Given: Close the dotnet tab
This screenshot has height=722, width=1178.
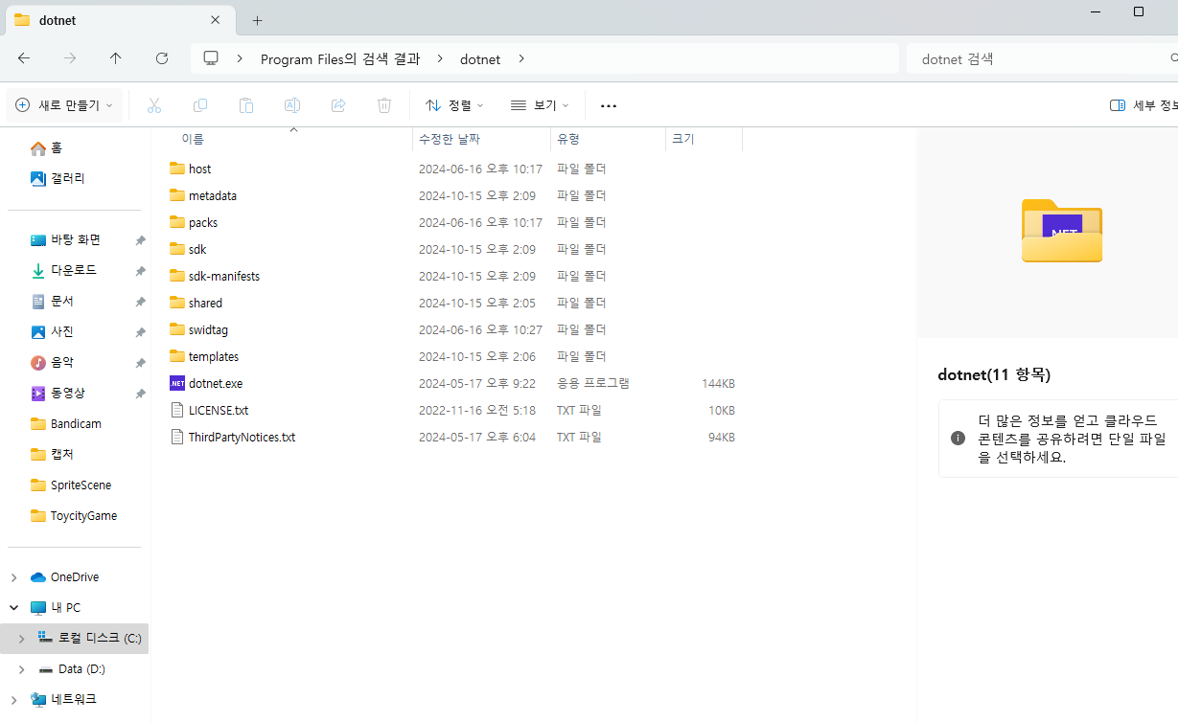Looking at the screenshot, I should [x=216, y=20].
